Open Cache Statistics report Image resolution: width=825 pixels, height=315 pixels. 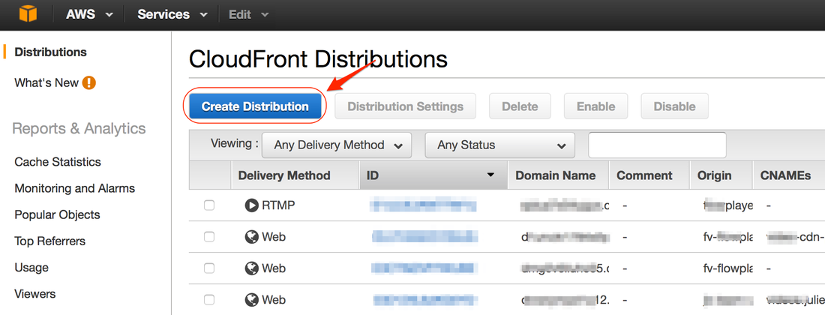coord(58,162)
